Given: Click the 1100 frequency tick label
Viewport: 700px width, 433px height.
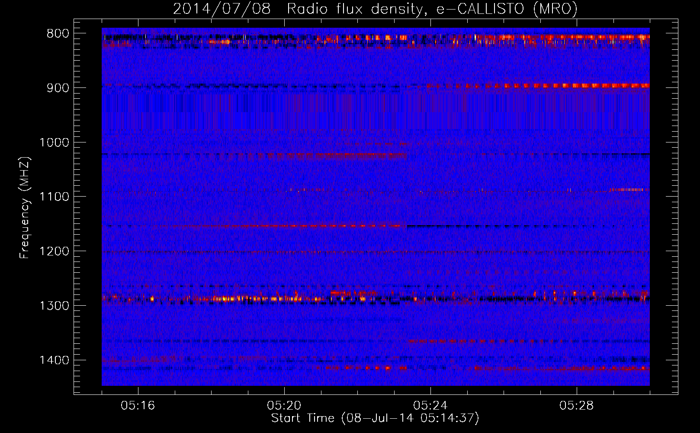Looking at the screenshot, I should click(x=54, y=197).
